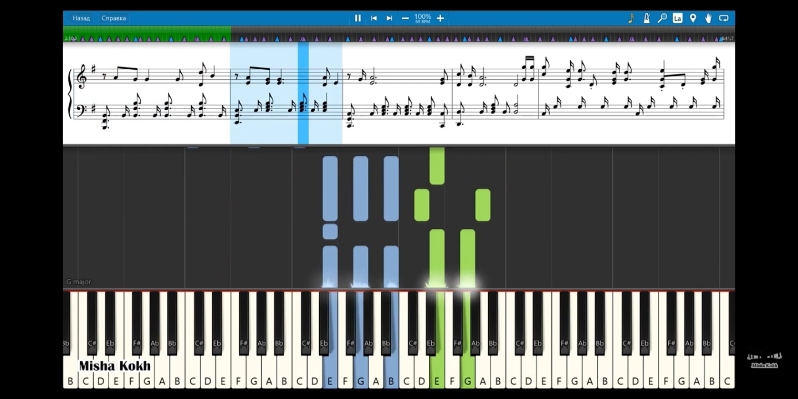
Task: Click the rightmost green falling note block
Action: [483, 205]
